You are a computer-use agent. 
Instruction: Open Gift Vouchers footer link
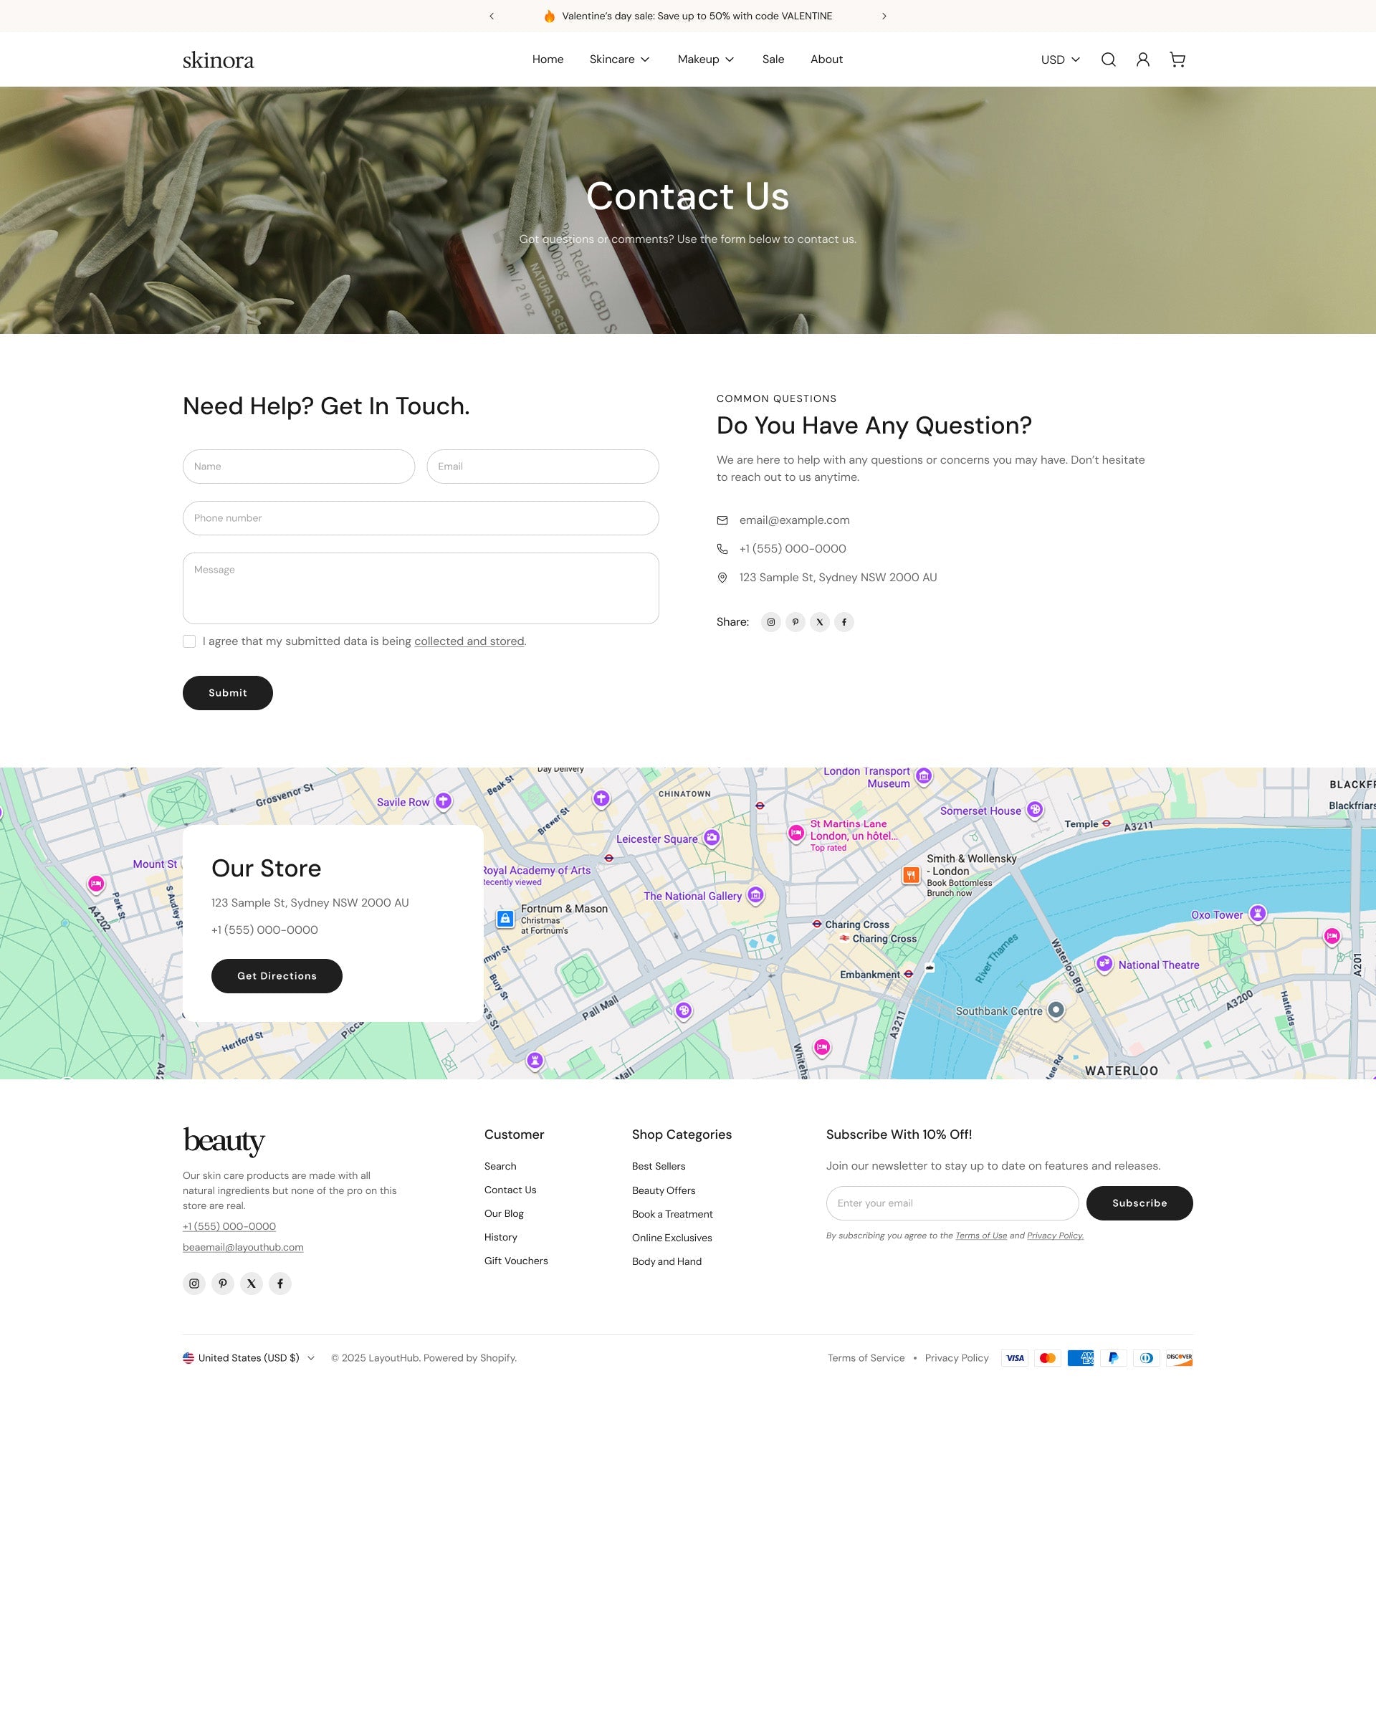tap(516, 1261)
